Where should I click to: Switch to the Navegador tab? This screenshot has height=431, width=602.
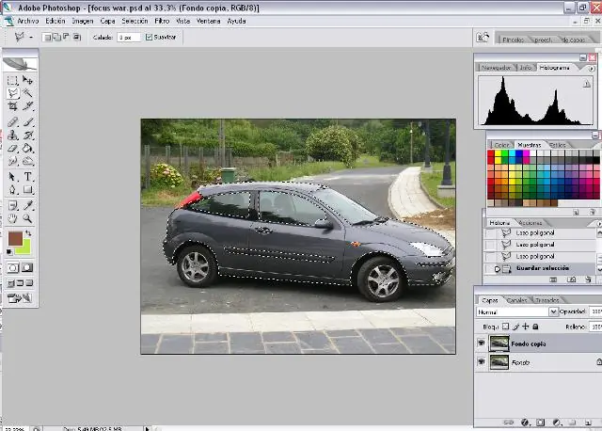496,68
